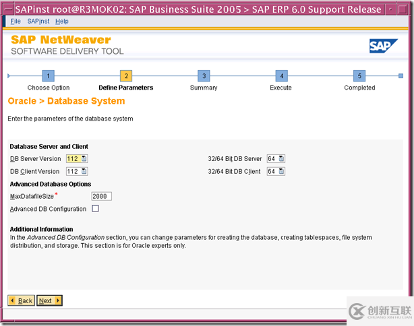Go back with the Back button

(21, 300)
